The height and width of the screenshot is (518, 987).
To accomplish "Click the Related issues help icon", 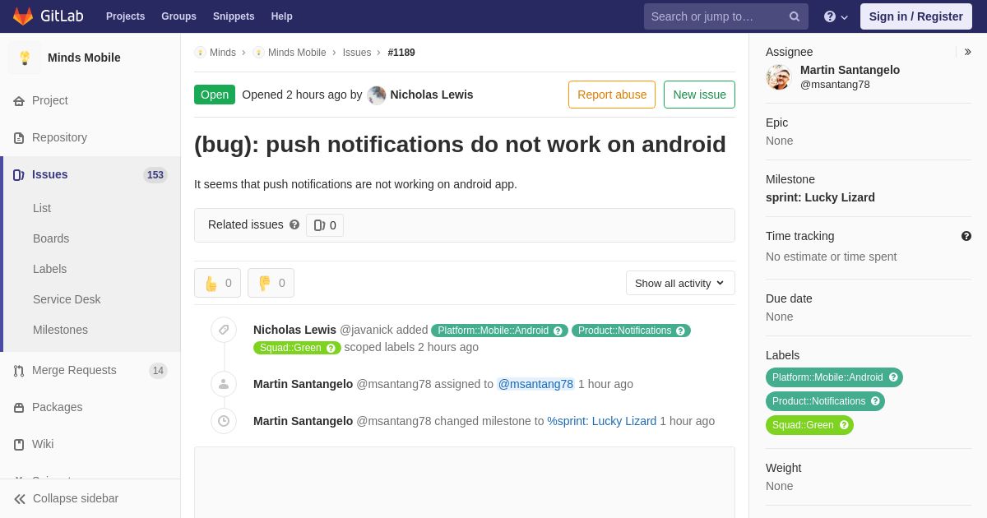I will pos(294,224).
